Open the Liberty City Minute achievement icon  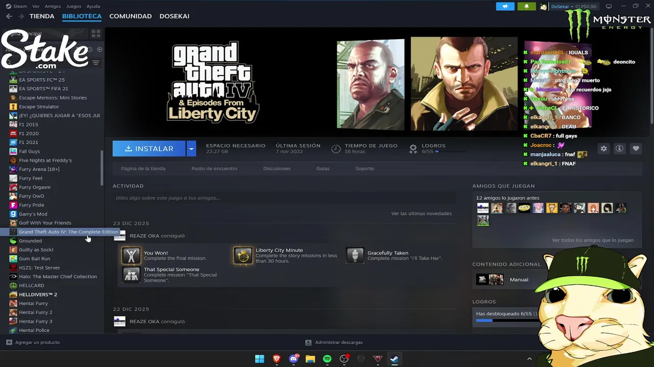(243, 255)
